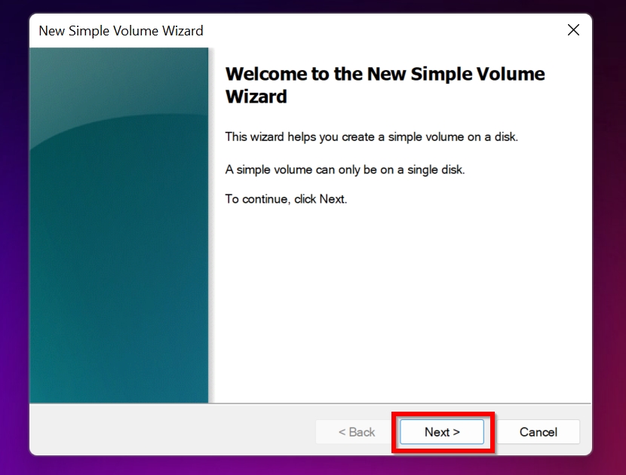The image size is (626, 475).
Task: Cancel the New Simple Volume Wizard
Action: coord(539,432)
